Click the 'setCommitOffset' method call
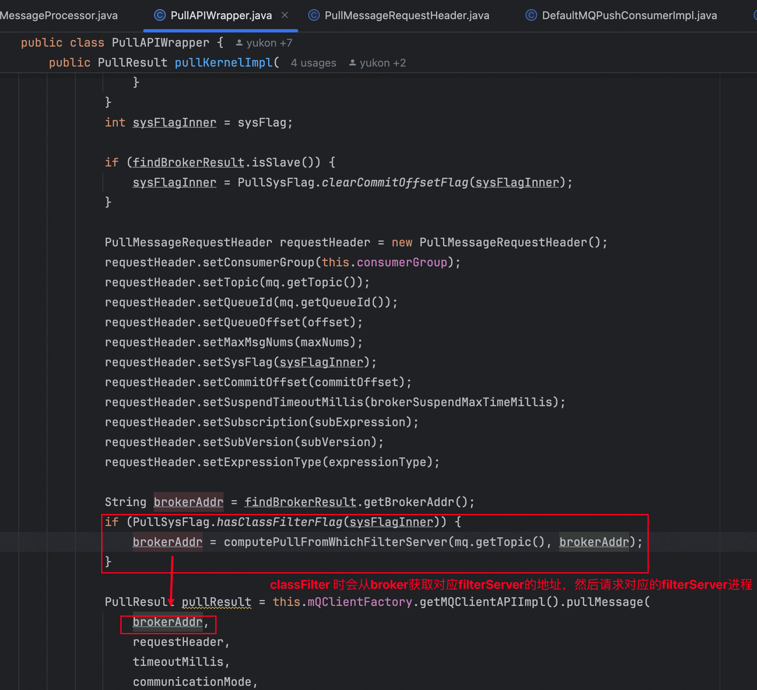The image size is (757, 690). [255, 382]
